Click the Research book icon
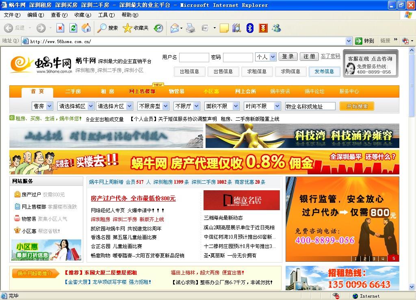The width and height of the screenshot is (416, 300). [x=236, y=28]
